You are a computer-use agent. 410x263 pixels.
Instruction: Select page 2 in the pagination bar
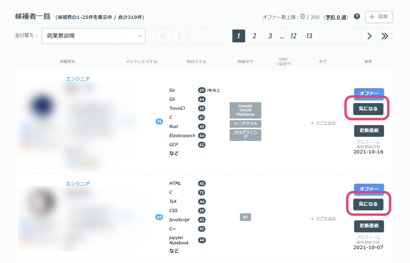click(x=254, y=36)
